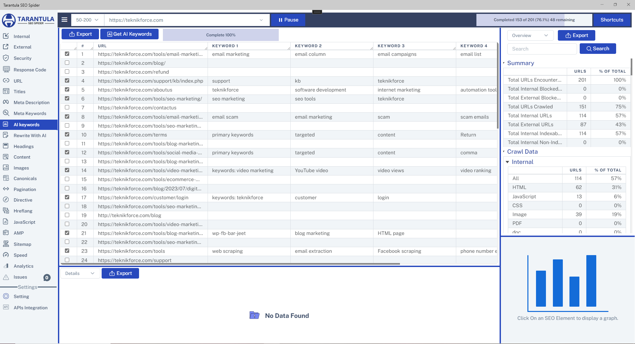
Task: Click the Pagination sidebar icon
Action: coord(6,189)
